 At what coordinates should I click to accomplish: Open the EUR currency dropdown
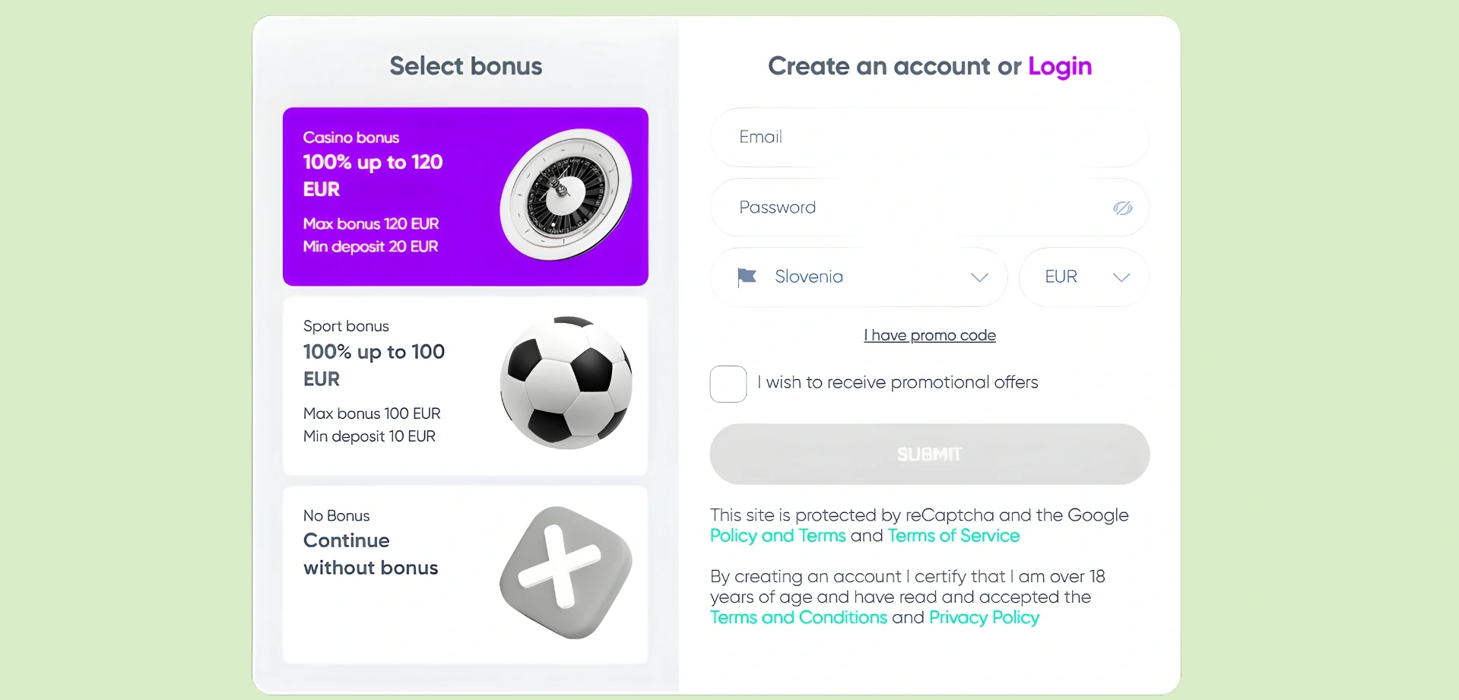pos(1083,277)
